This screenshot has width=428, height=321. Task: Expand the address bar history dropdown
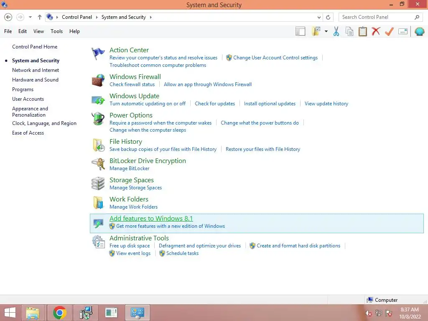[319, 17]
